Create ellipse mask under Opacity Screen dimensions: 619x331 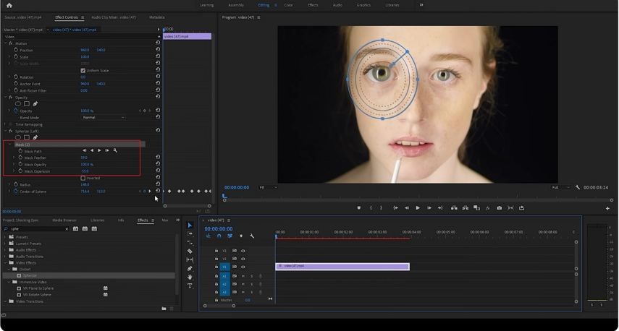(x=18, y=103)
